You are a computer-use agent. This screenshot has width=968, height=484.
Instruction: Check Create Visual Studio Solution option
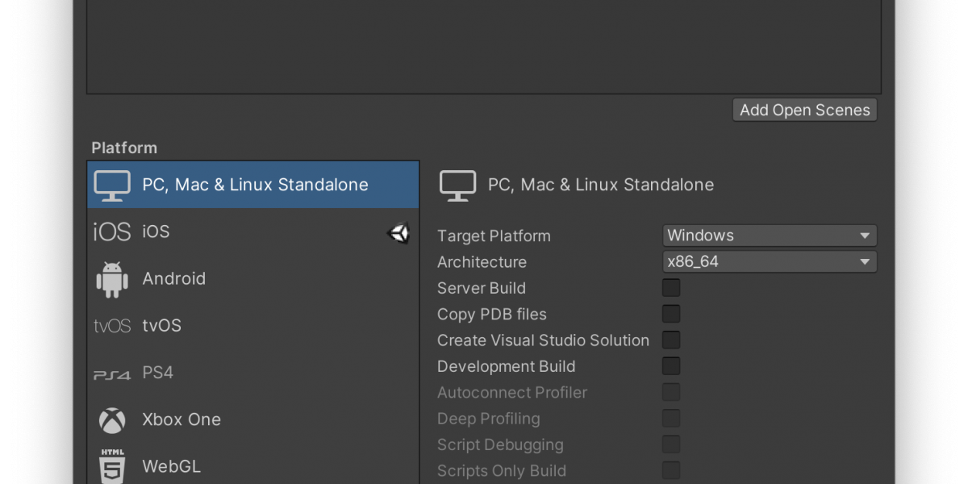click(671, 340)
